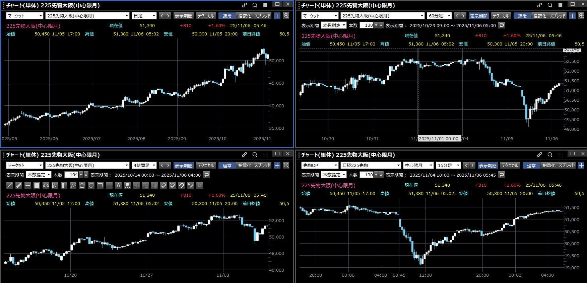Click the Fibonacci arc drawing tool
Screen dimensions: 587x283
(x=46, y=185)
